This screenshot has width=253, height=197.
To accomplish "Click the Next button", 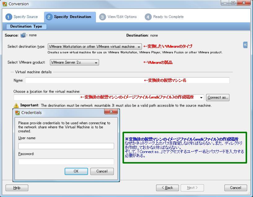I will coord(192,188).
